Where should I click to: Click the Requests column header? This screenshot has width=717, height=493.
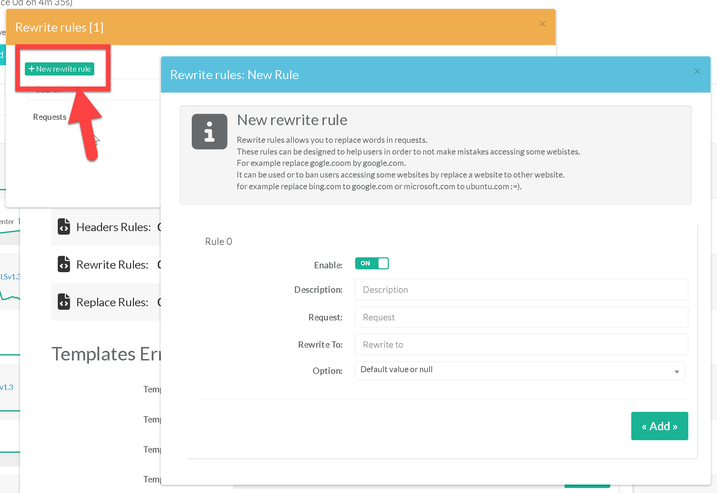[x=50, y=117]
